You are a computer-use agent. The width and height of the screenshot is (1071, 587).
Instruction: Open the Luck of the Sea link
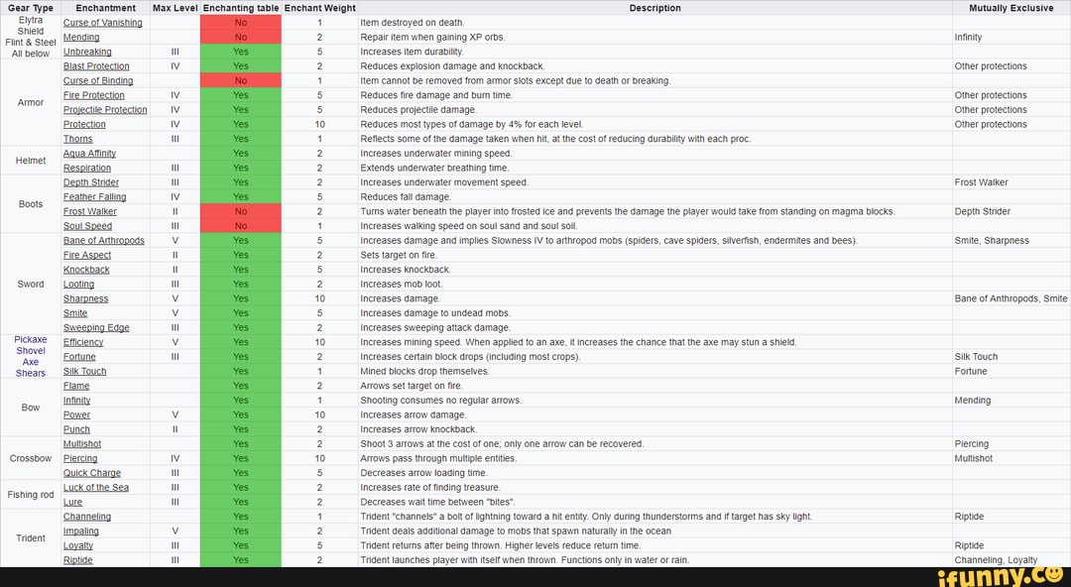96,487
